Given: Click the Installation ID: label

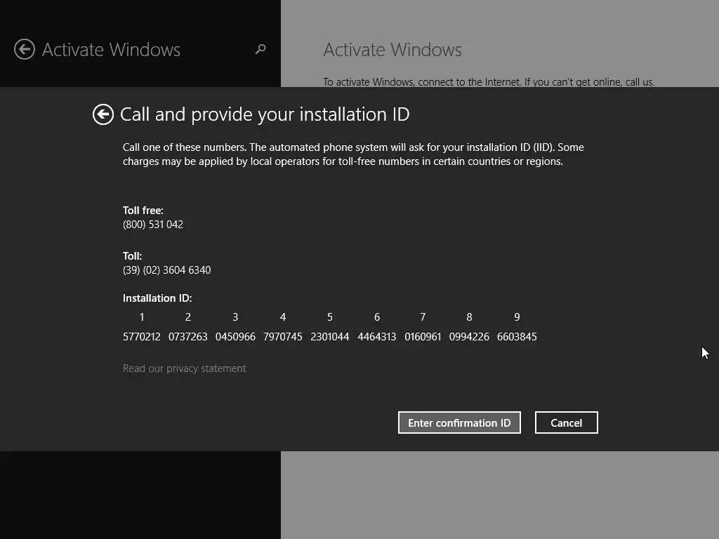Looking at the screenshot, I should [157, 298].
